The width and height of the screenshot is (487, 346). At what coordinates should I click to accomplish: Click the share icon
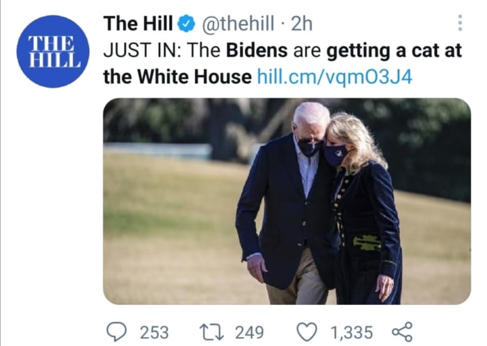pyautogui.click(x=402, y=332)
